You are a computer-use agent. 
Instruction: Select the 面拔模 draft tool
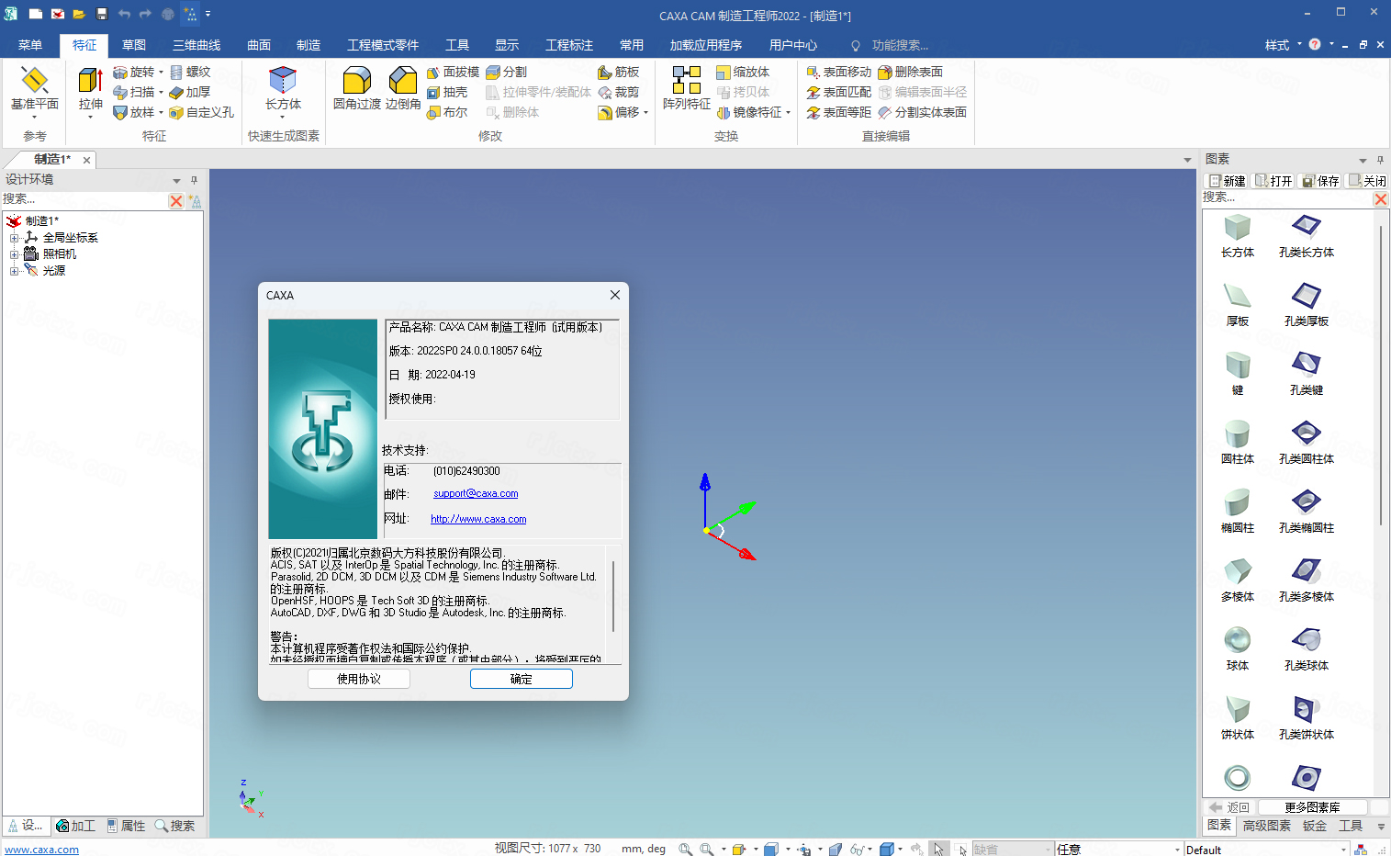click(x=453, y=72)
